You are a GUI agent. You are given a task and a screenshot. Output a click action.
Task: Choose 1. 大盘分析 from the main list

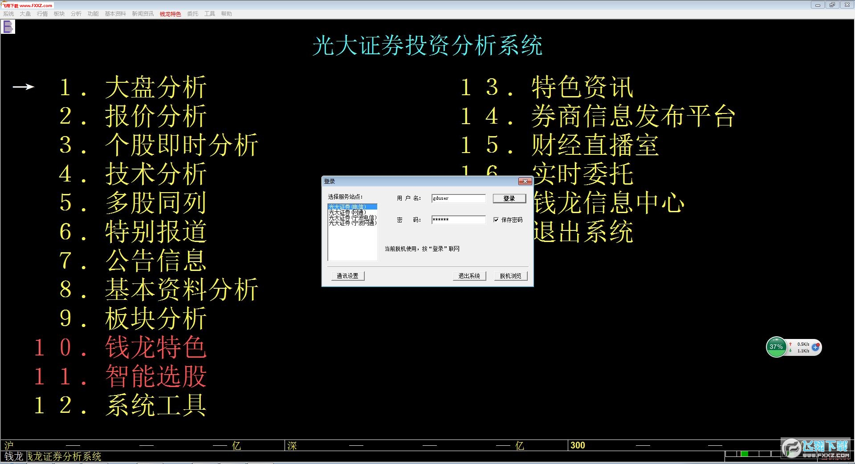(x=133, y=87)
